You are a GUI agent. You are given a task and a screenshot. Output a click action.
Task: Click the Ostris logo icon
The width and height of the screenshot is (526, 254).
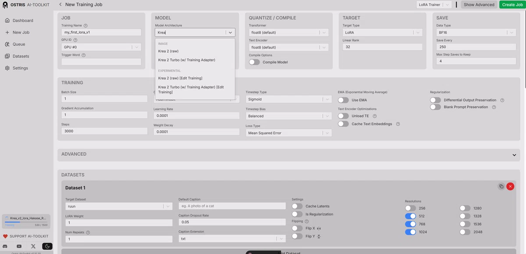pyautogui.click(x=5, y=5)
